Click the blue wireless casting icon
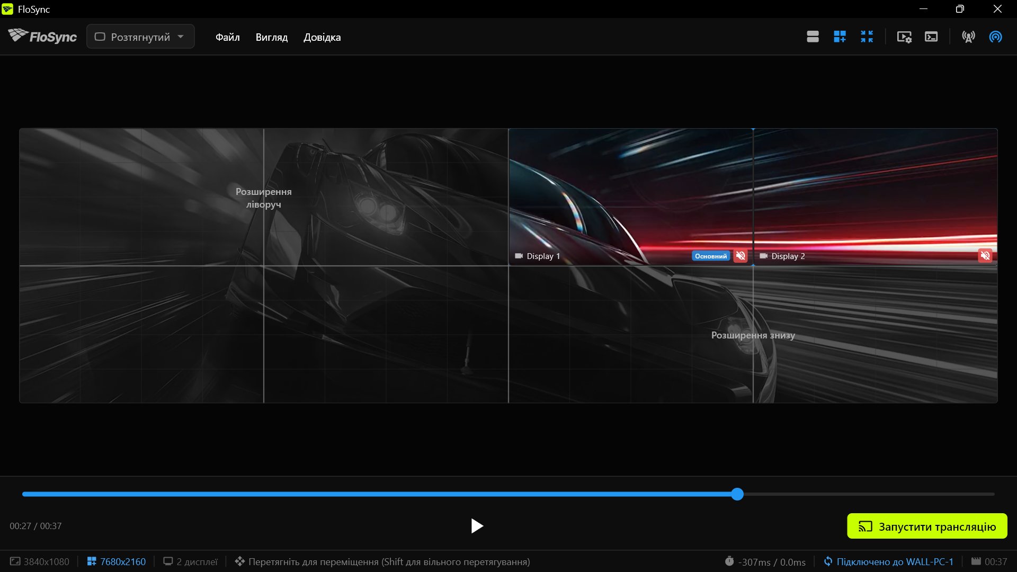1017x572 pixels. point(995,37)
